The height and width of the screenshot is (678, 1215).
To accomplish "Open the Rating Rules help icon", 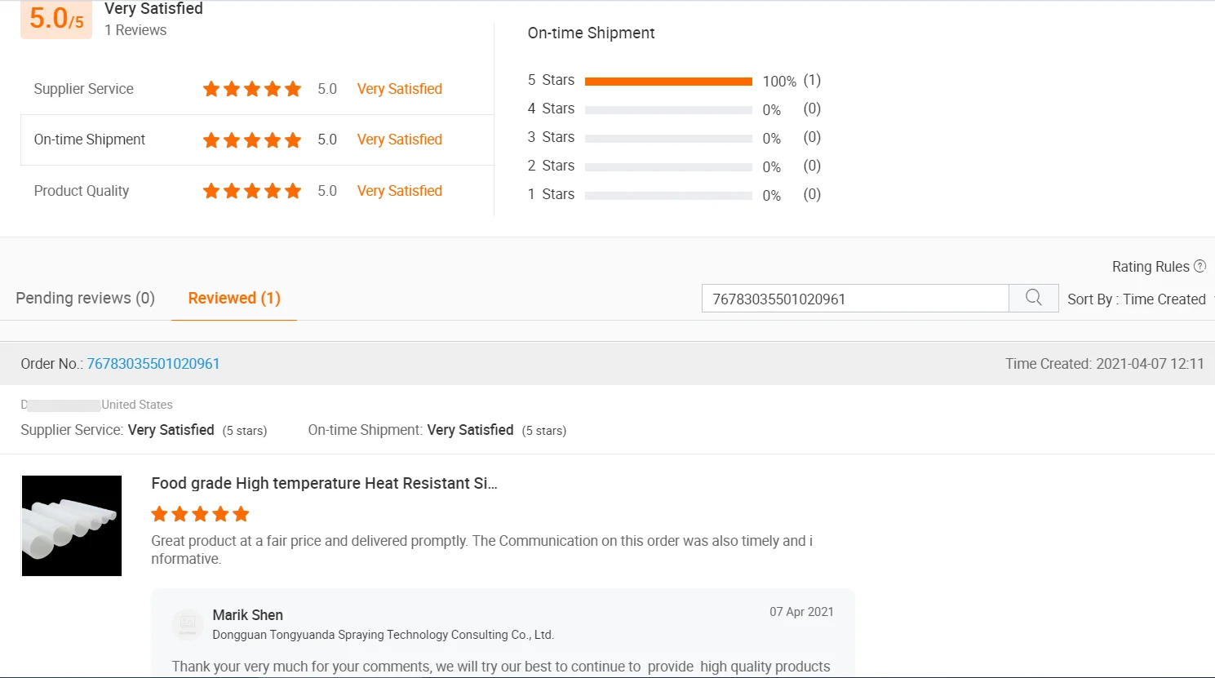I will point(1199,266).
